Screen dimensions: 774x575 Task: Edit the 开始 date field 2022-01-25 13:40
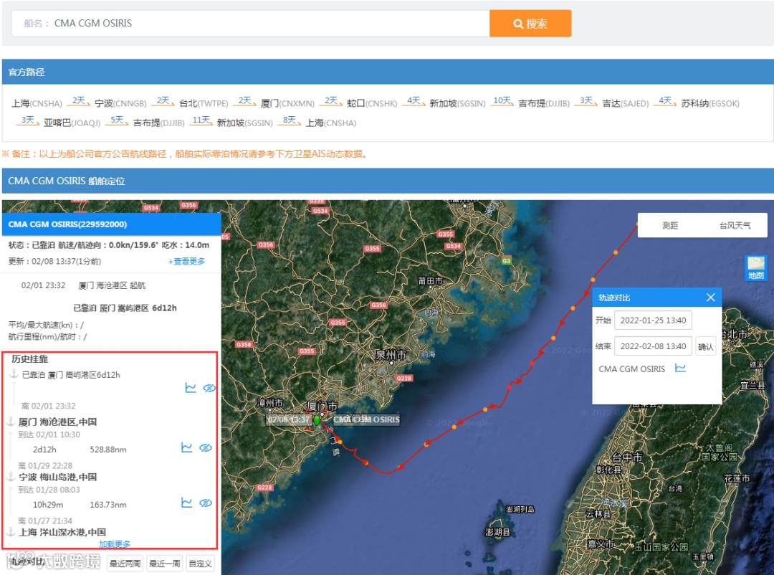[x=653, y=320]
